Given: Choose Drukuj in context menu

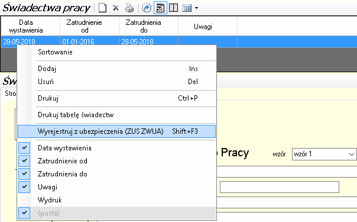Looking at the screenshot, I should click(x=116, y=98).
